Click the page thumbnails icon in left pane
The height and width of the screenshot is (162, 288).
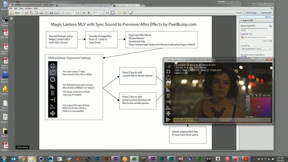11,18
